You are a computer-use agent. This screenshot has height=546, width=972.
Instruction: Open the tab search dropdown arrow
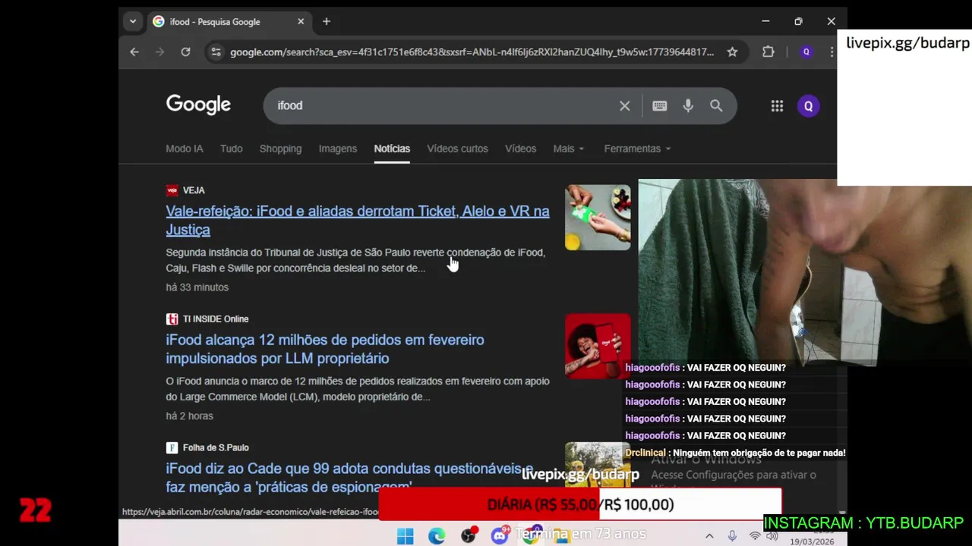point(133,21)
